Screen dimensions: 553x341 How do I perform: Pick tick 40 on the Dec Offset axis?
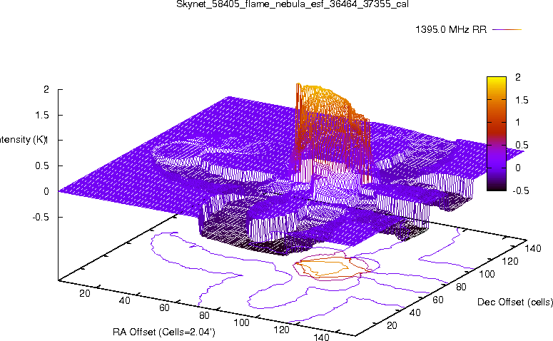point(415,312)
